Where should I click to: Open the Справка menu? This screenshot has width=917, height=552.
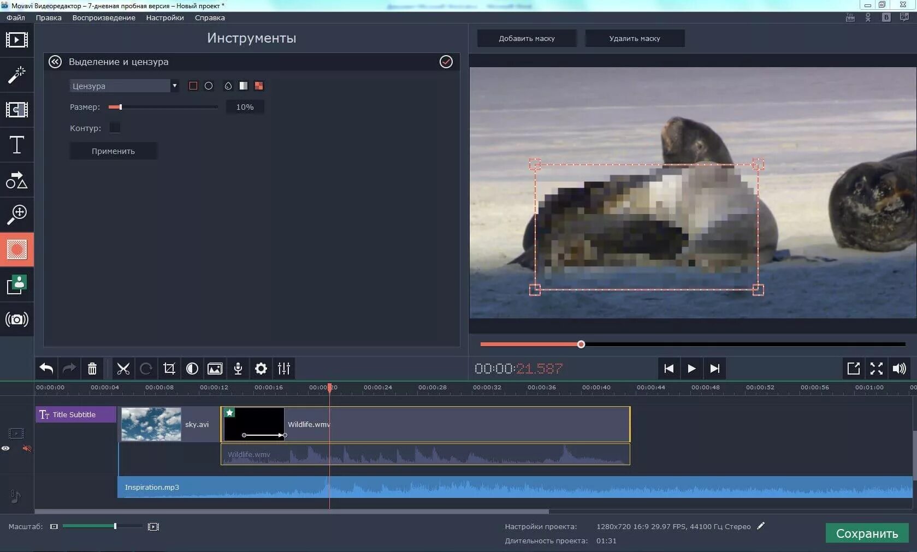pyautogui.click(x=210, y=17)
